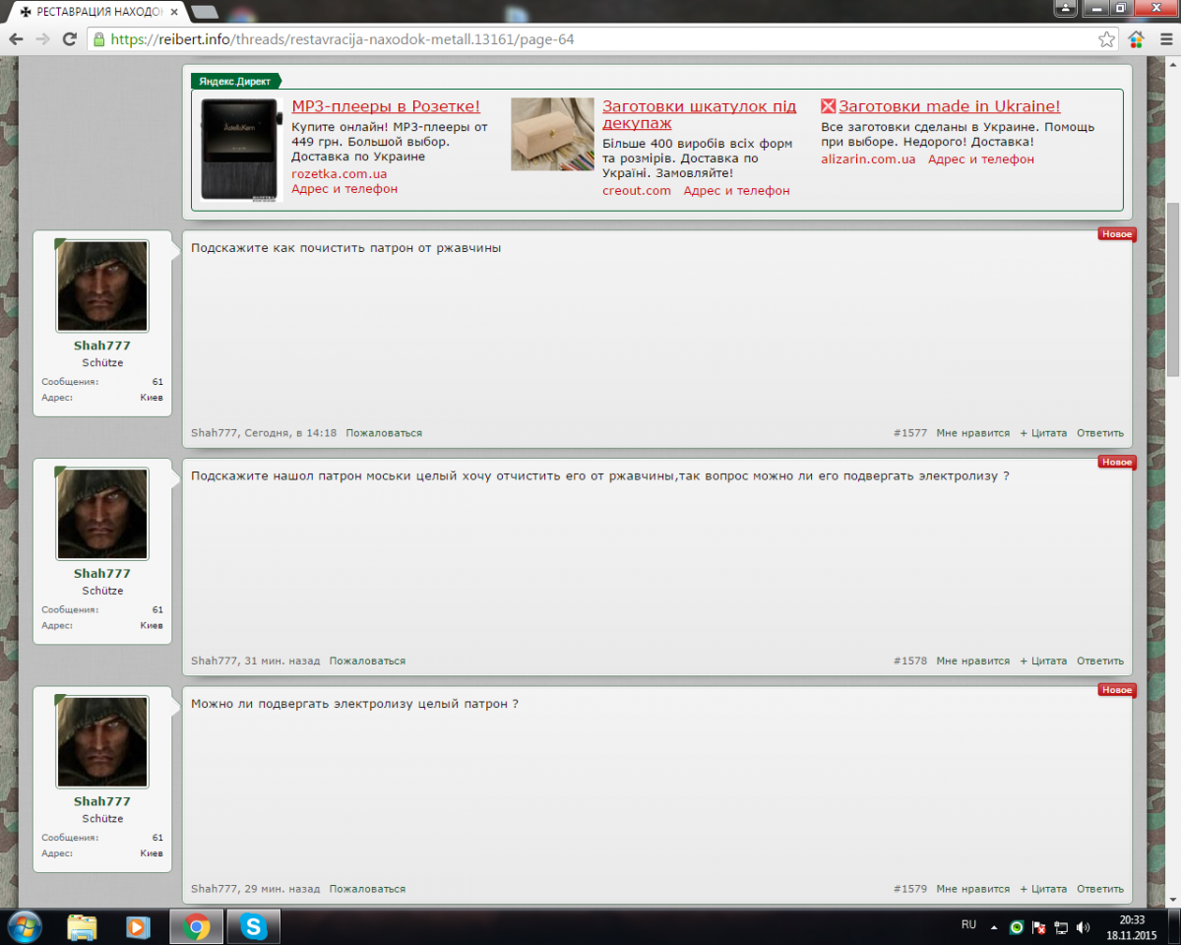Click the close X on the alizarin ad
The width and height of the screenshot is (1181, 945).
pos(829,106)
